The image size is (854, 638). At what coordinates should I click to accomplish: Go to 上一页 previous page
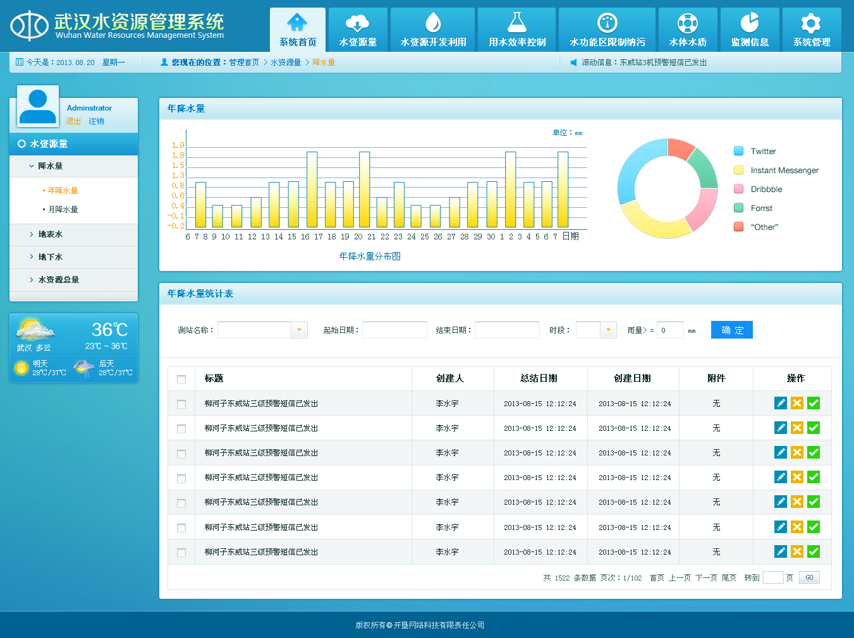680,578
